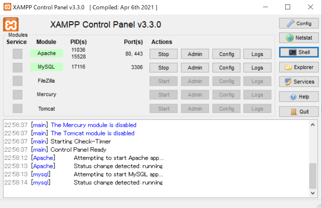
Task: Start the Tomcat module
Action: click(x=163, y=109)
